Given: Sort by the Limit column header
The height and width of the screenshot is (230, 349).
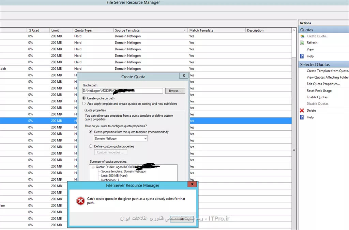Looking at the screenshot, I should point(61,30).
